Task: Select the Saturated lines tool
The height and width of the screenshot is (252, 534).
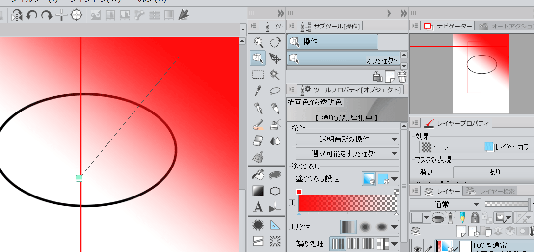Action: click(275, 241)
